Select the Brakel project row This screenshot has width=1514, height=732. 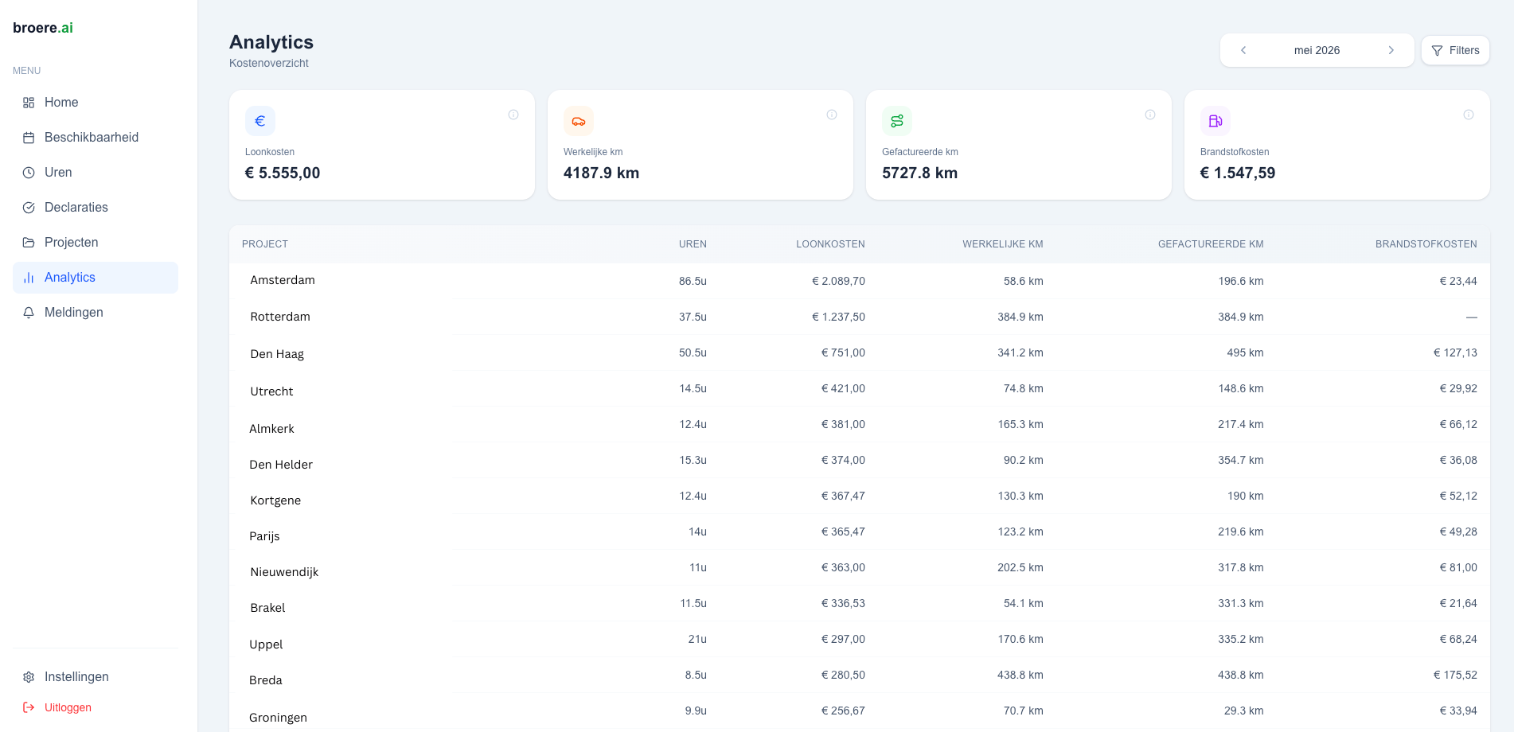(x=860, y=603)
